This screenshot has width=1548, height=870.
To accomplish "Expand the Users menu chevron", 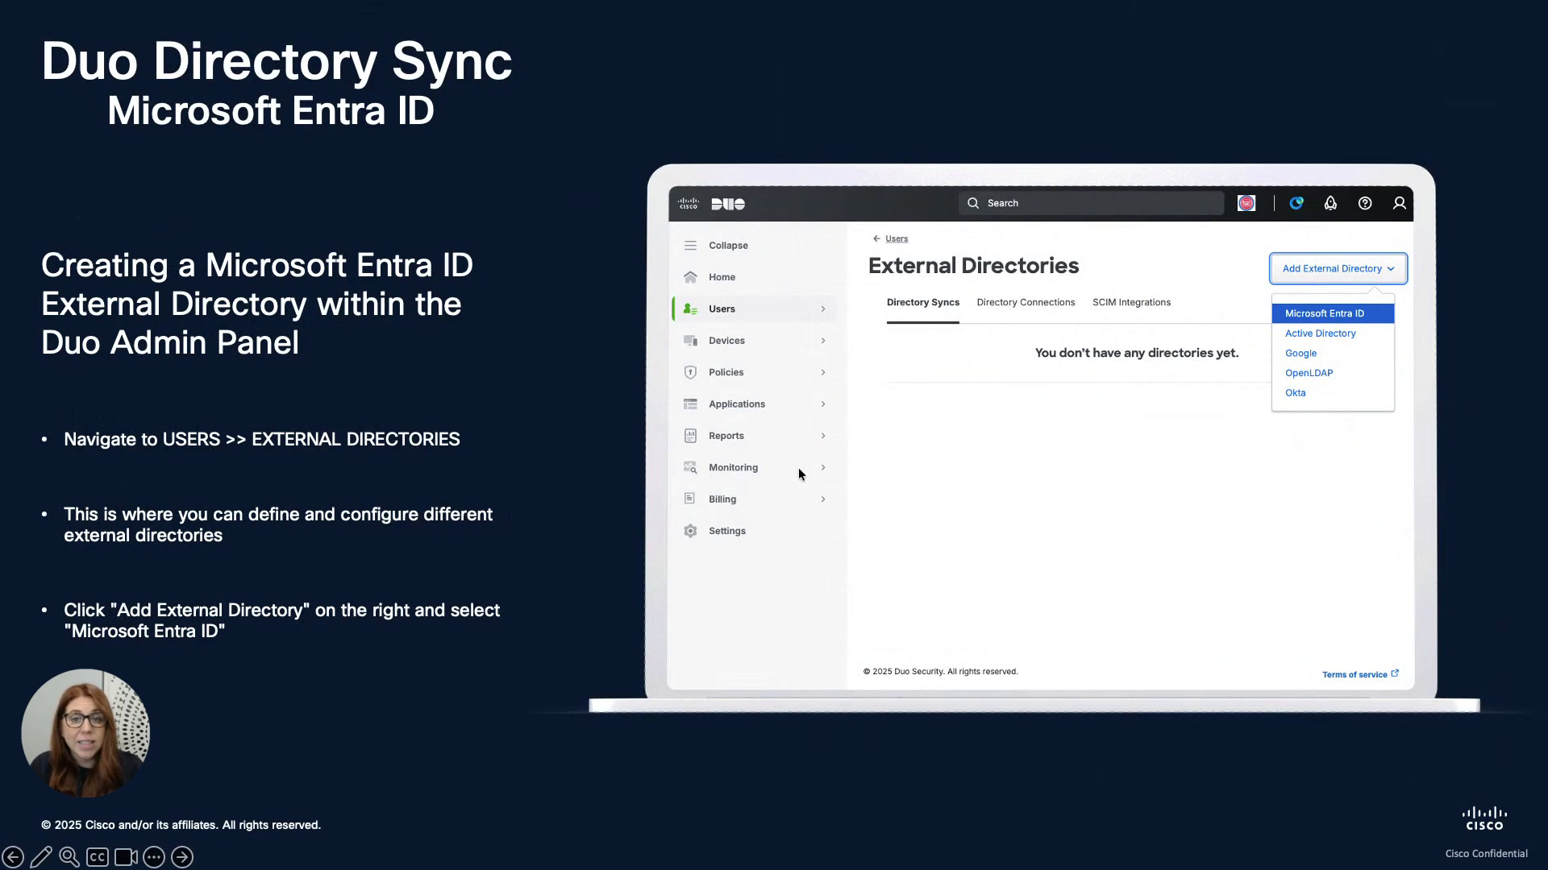I will [823, 309].
